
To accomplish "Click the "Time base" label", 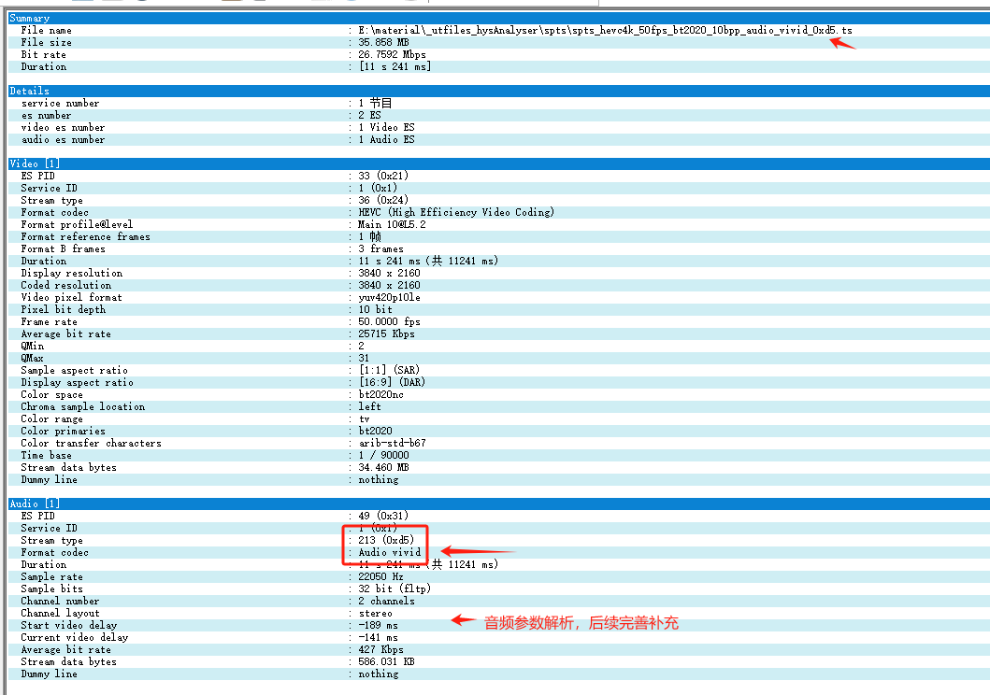I will pyautogui.click(x=46, y=455).
